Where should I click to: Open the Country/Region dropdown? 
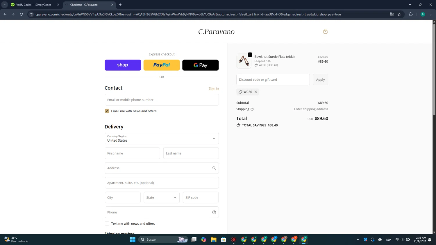(162, 138)
